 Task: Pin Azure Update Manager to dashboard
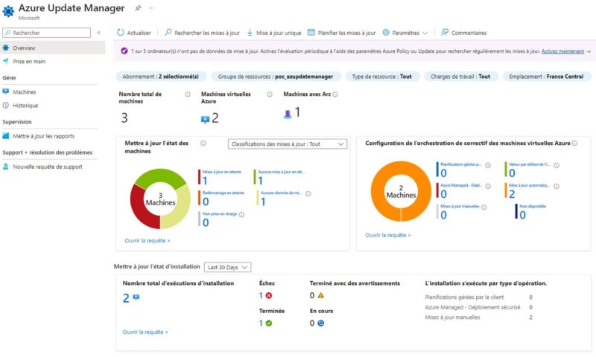[x=138, y=8]
